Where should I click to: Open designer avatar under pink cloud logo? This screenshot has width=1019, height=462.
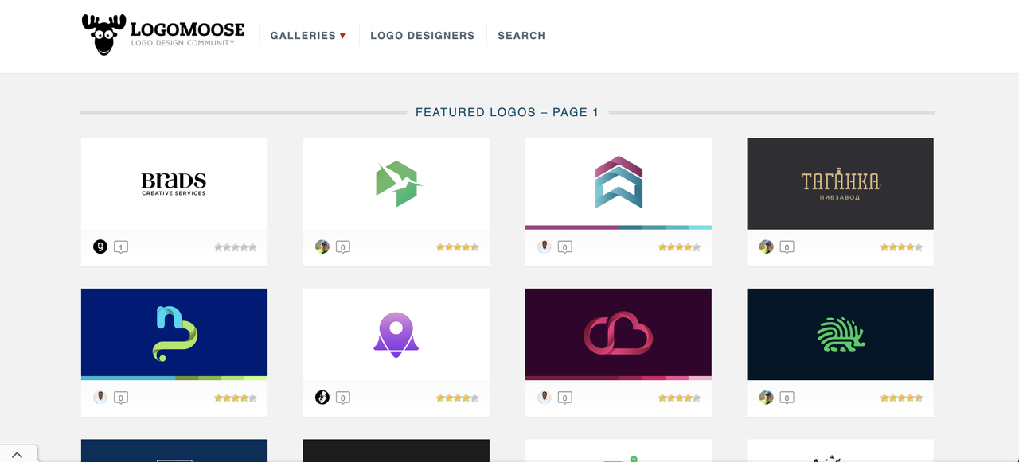pos(545,397)
